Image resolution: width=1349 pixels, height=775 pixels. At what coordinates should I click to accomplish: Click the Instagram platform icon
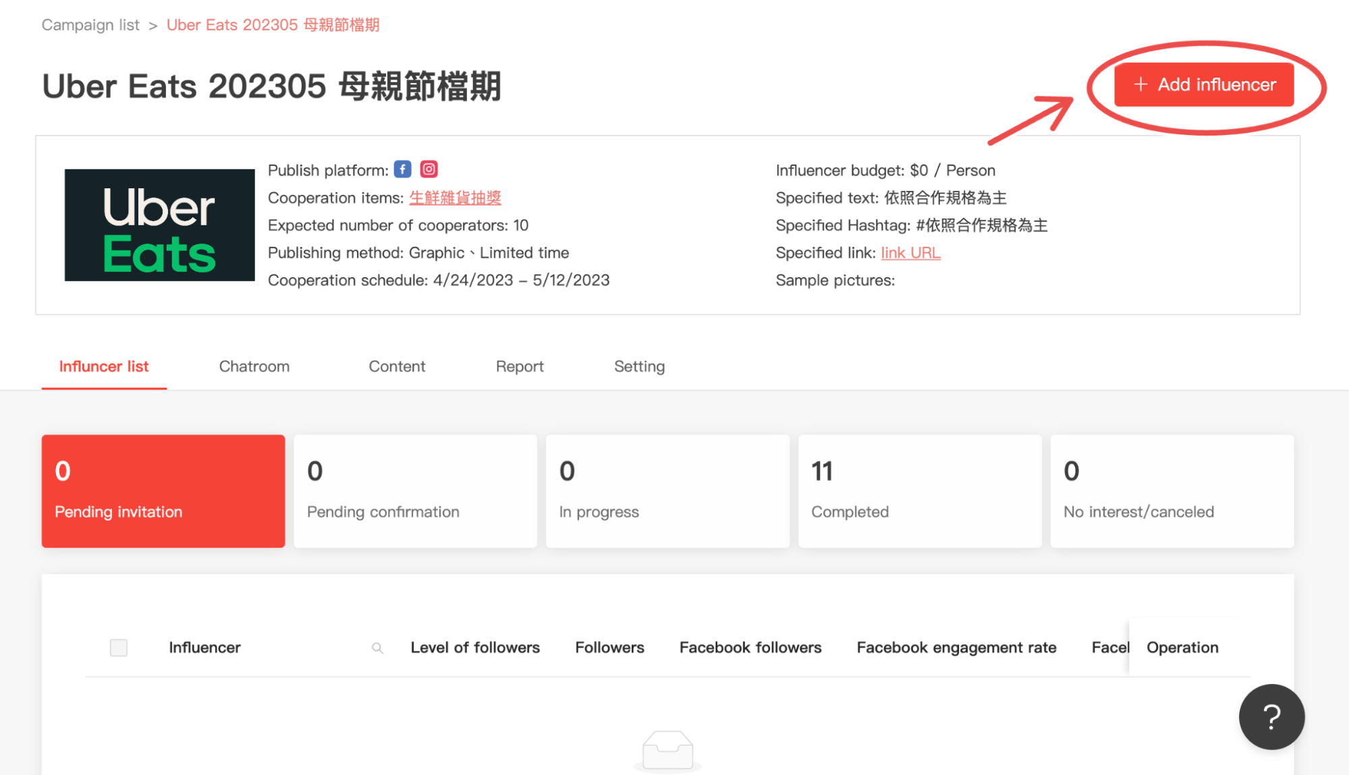click(x=429, y=169)
